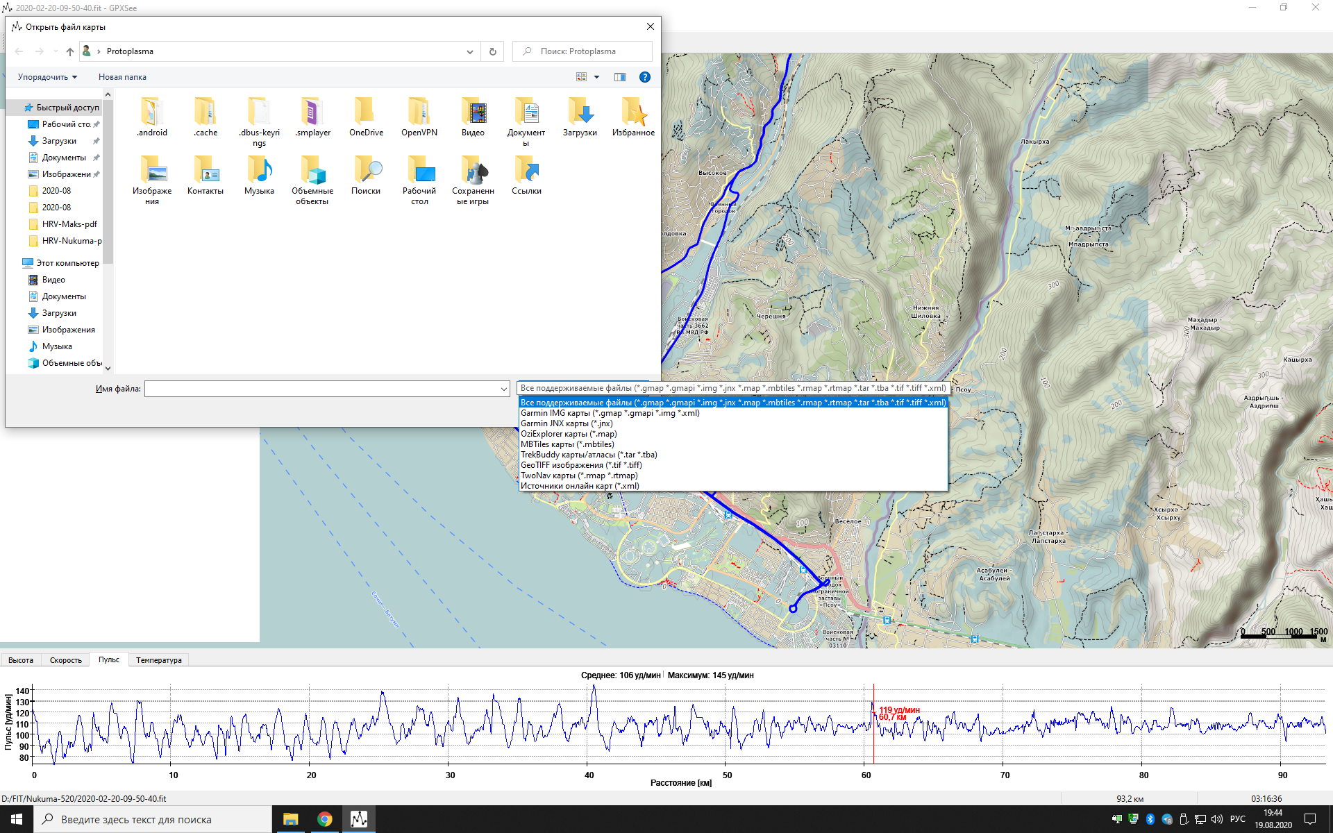
Task: Switch to the Температура graph tab
Action: point(159,660)
